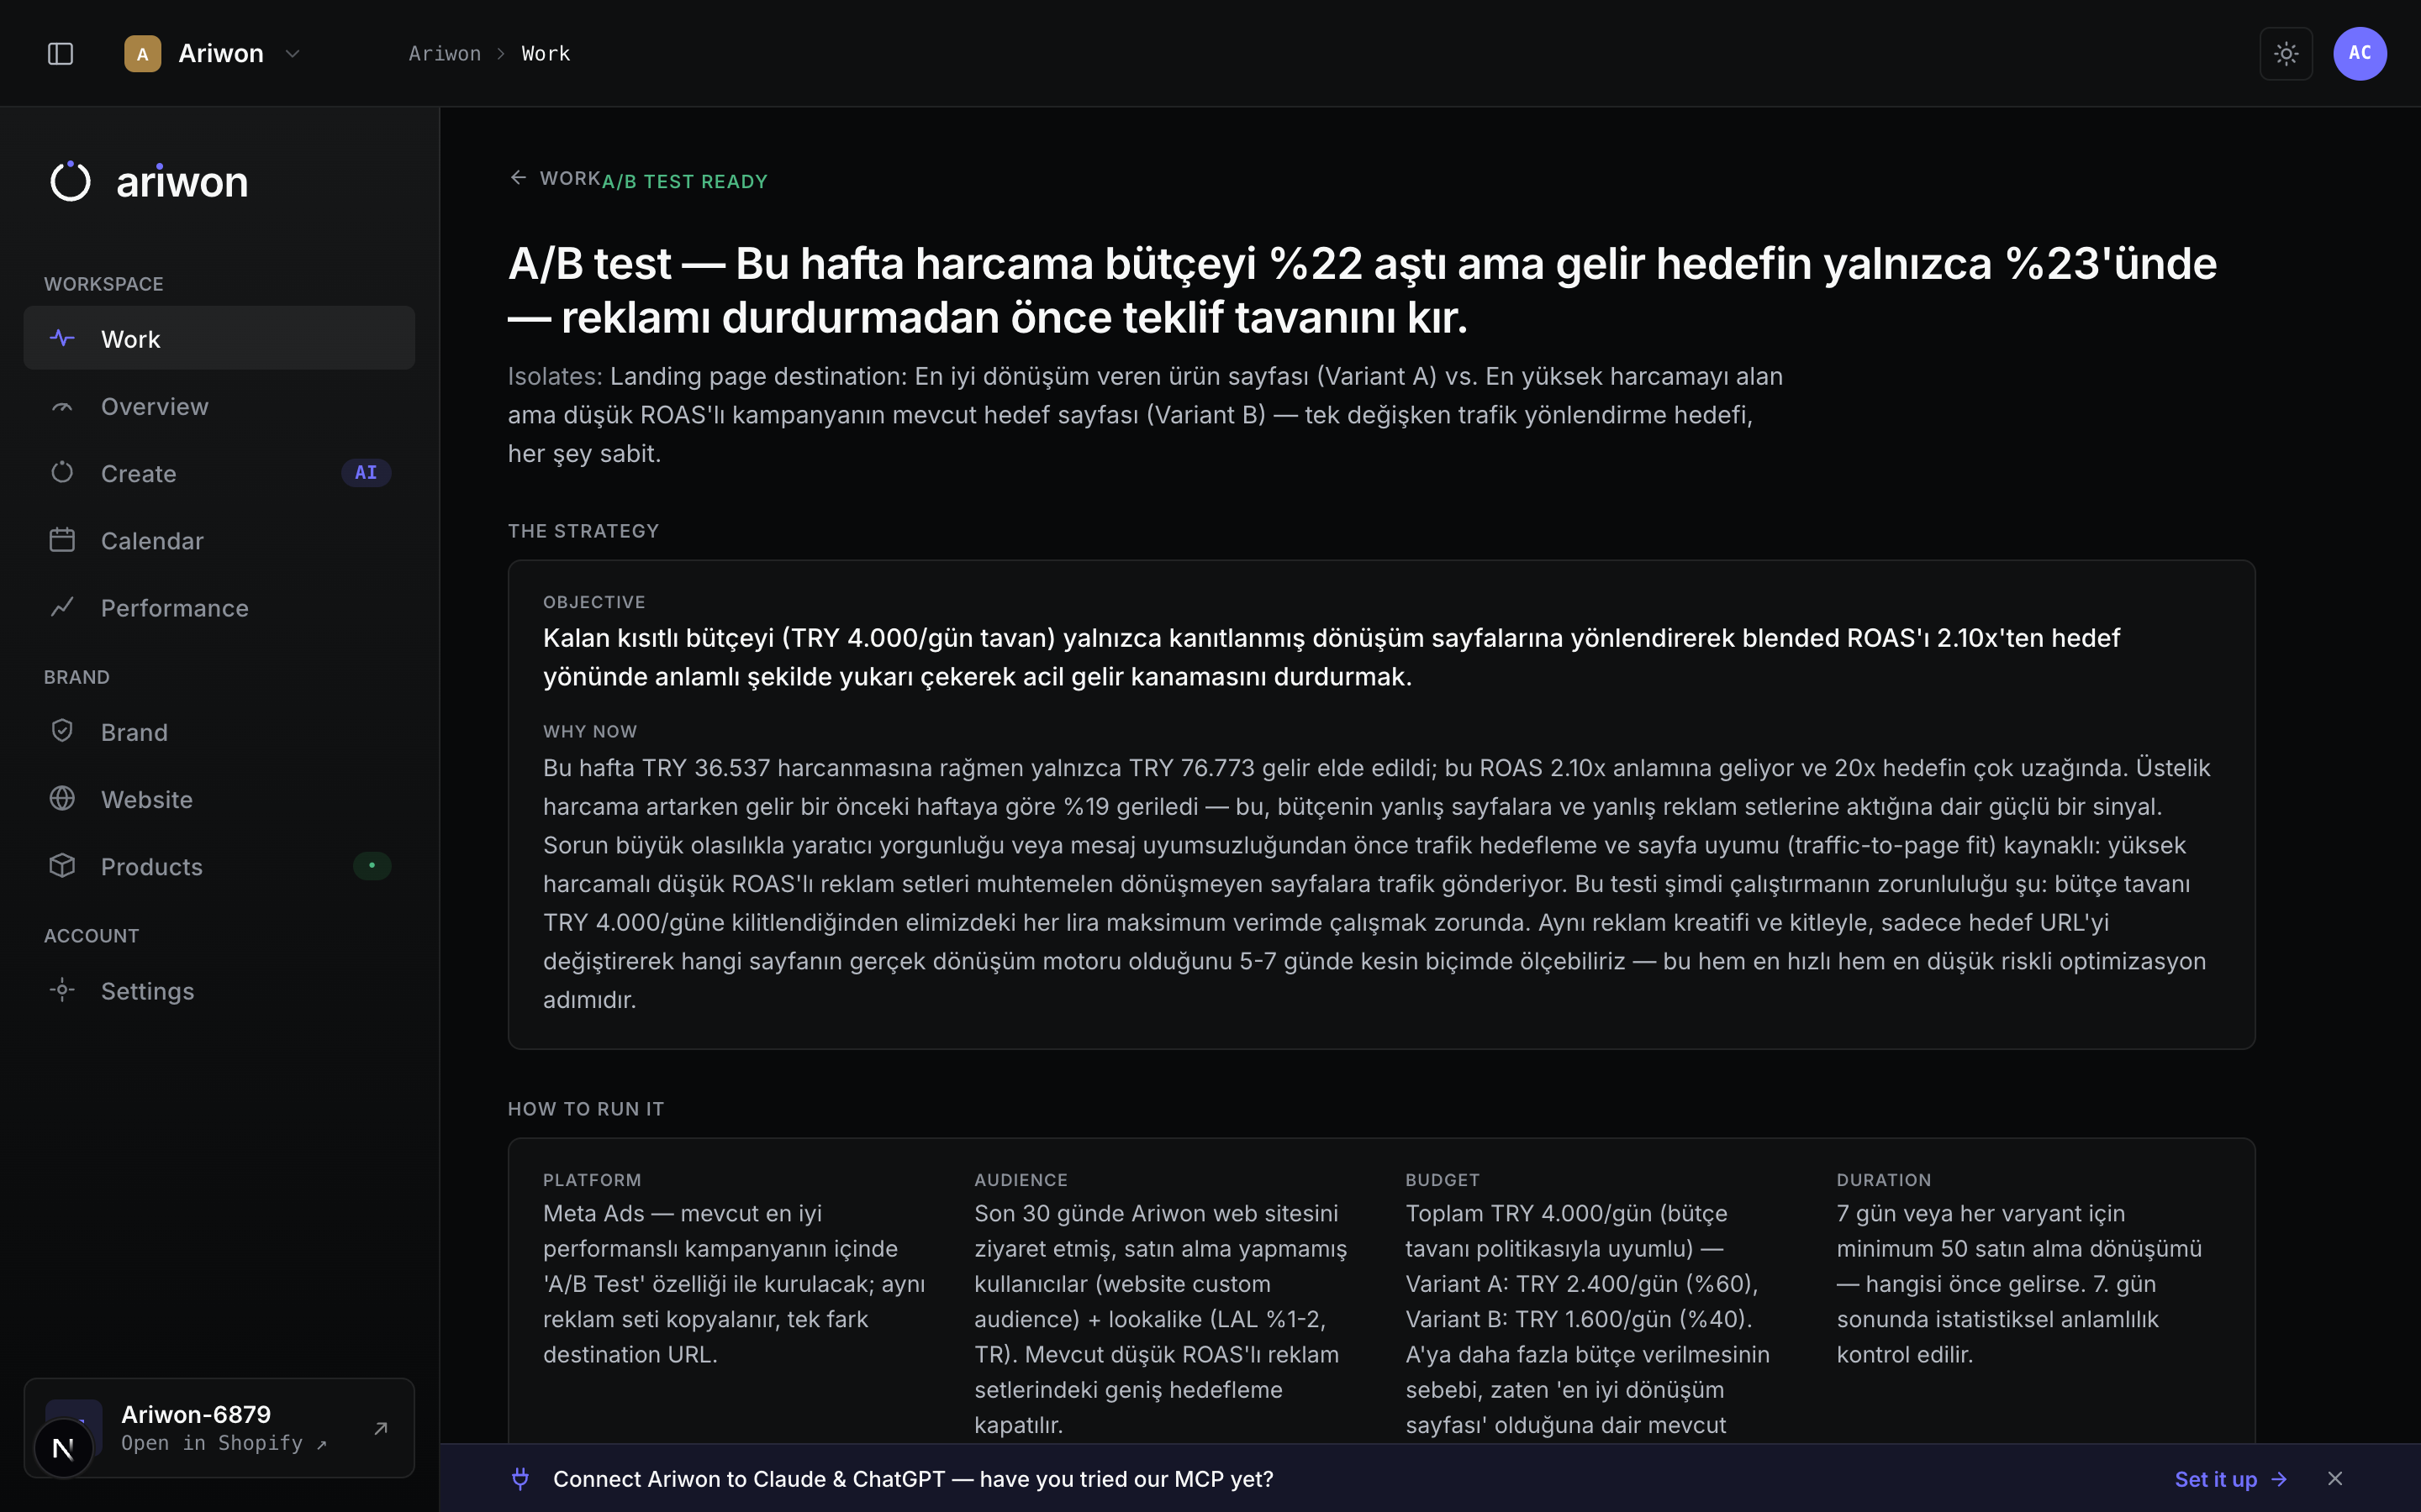Click the Website globe icon

pyautogui.click(x=62, y=798)
